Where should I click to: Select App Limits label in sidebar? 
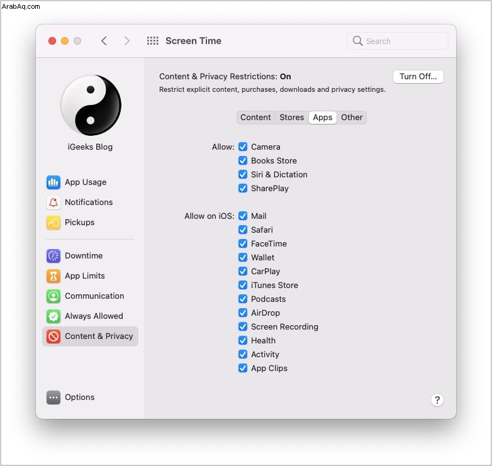click(x=85, y=275)
